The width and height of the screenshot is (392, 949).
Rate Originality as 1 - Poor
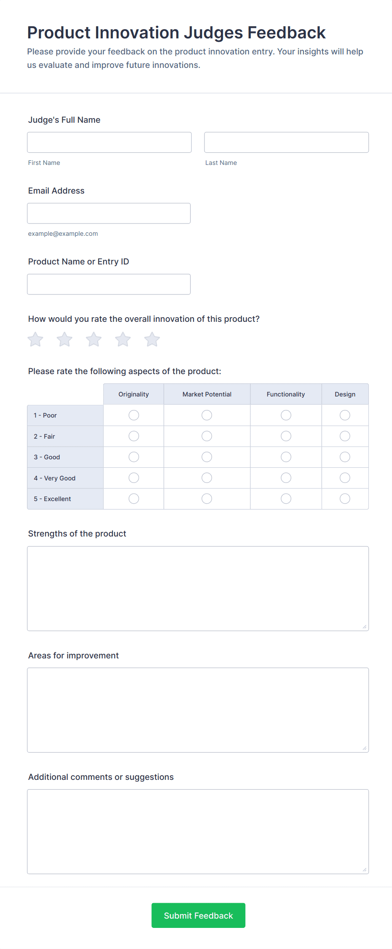(x=134, y=415)
